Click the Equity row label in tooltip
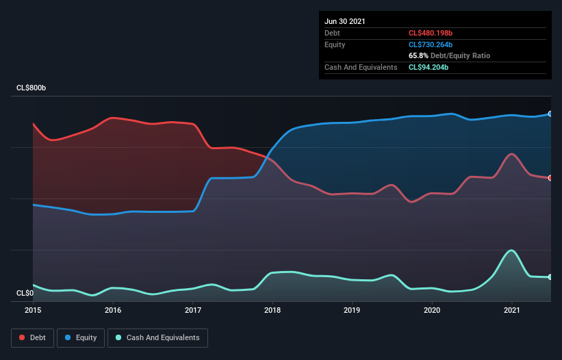This screenshot has height=360, width=562. pyautogui.click(x=335, y=44)
